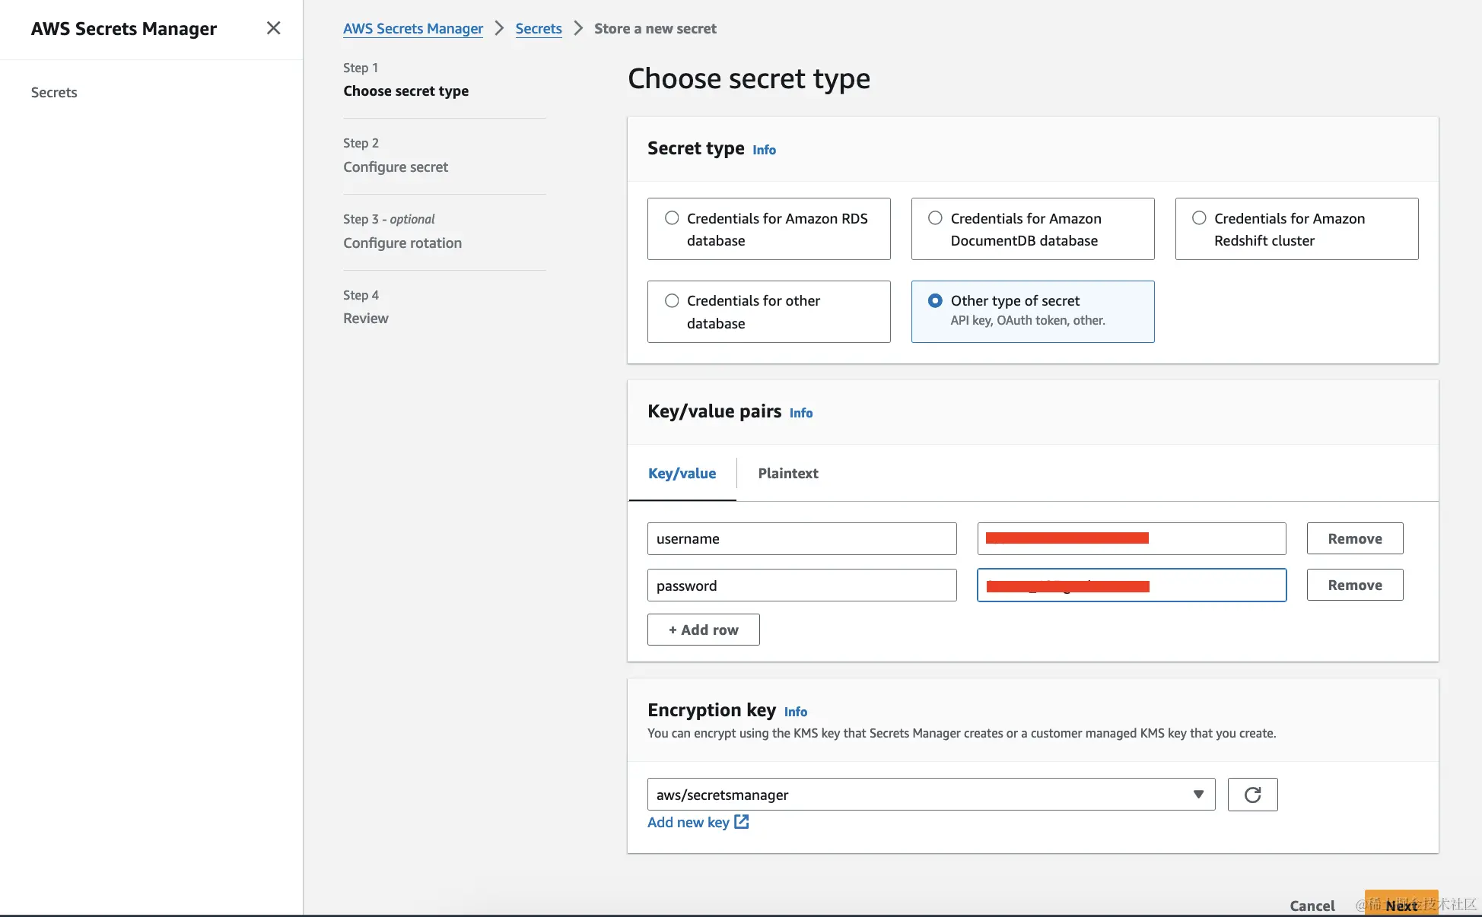
Task: Open Info link next to Secret type
Action: tap(764, 150)
